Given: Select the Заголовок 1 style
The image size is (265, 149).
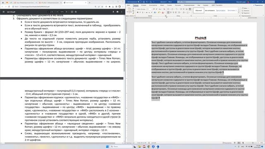Looking at the screenshot, I should [x=221, y=10].
